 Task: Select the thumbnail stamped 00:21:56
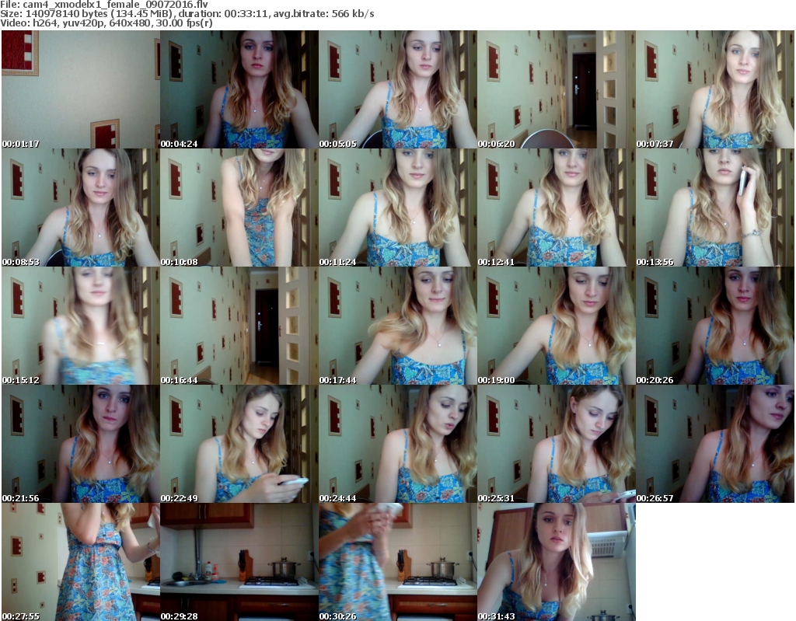(81, 444)
